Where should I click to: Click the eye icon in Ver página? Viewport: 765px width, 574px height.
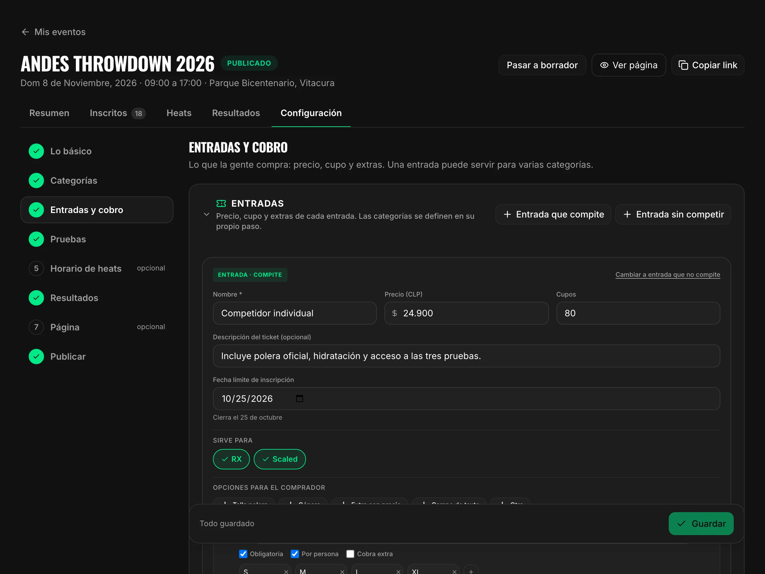tap(604, 65)
